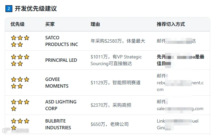217x135 pixels.
Task: Click the four-star rating for ASD LIGHTING CORP
Action: click(20, 105)
